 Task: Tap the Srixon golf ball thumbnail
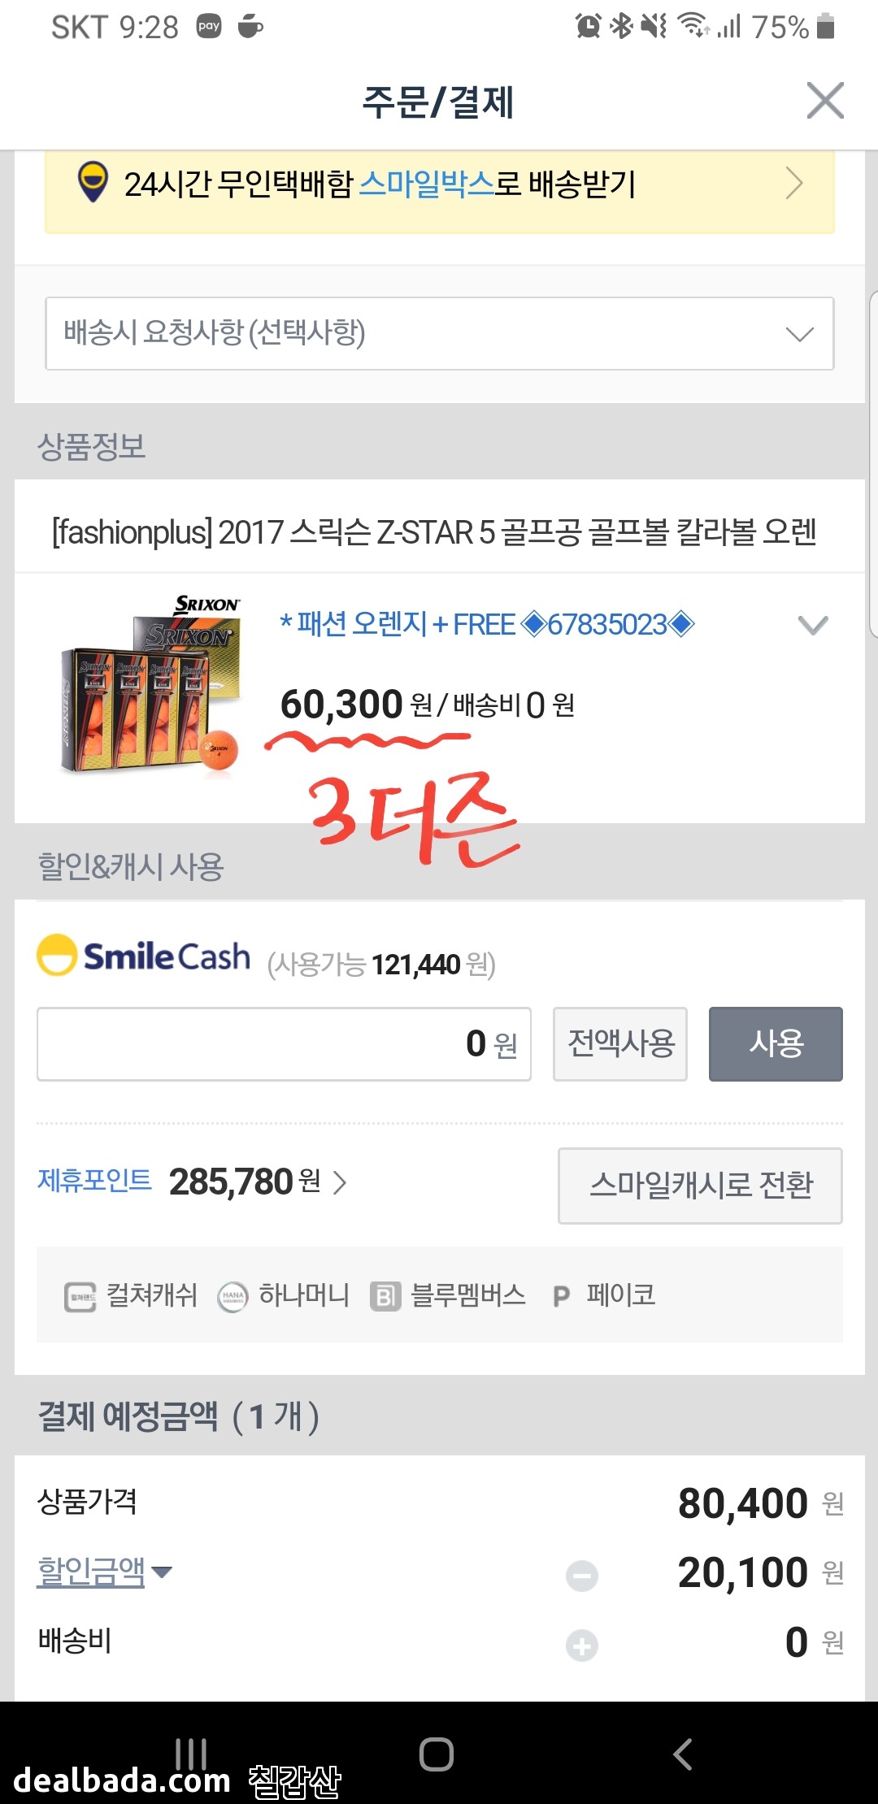click(150, 684)
